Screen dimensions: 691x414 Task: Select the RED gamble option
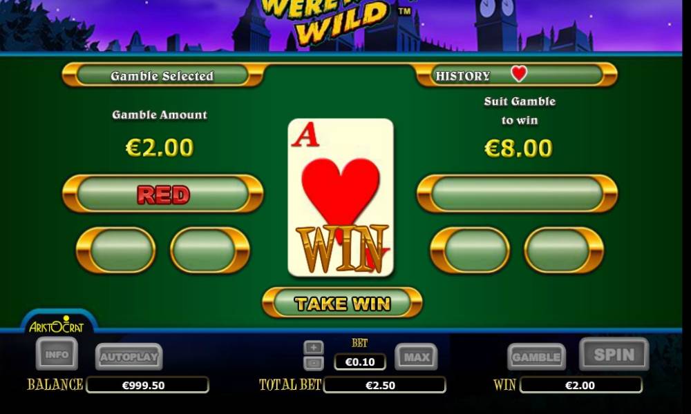[x=163, y=194]
